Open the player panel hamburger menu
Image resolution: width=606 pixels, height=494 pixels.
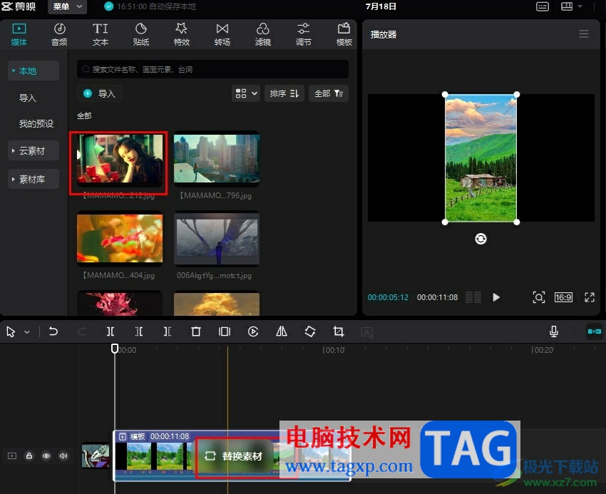click(x=584, y=34)
